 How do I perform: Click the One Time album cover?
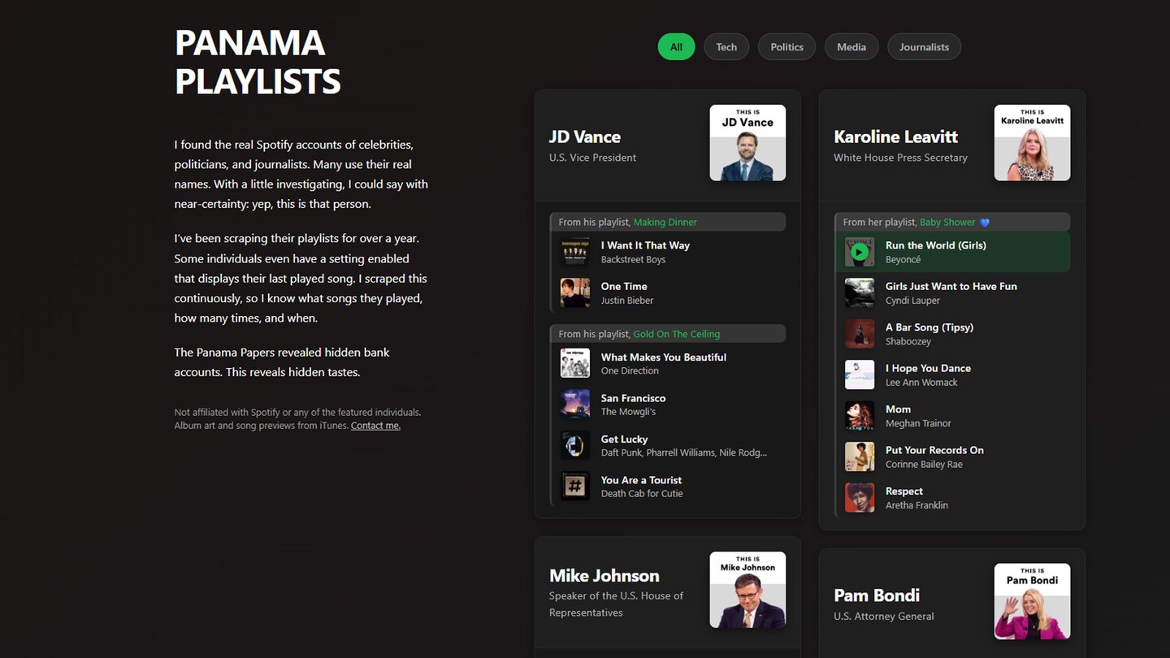(x=575, y=292)
